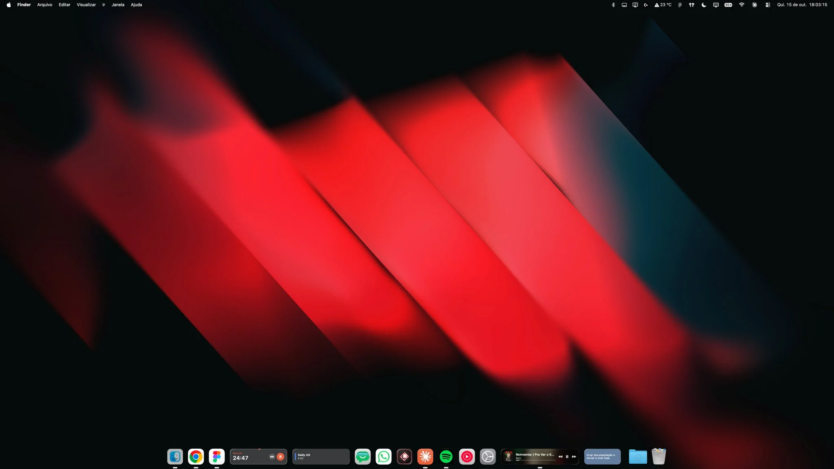Open Wi-Fi menu bar icon

[x=742, y=5]
